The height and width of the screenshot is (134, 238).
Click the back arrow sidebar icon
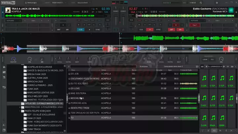click(x=4, y=87)
